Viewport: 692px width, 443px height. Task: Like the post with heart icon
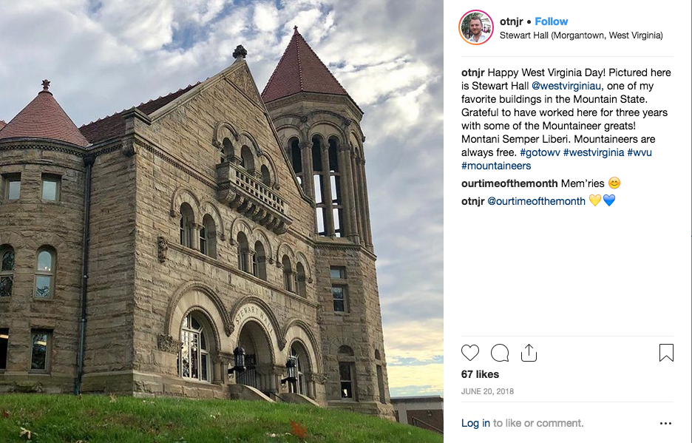click(x=470, y=353)
